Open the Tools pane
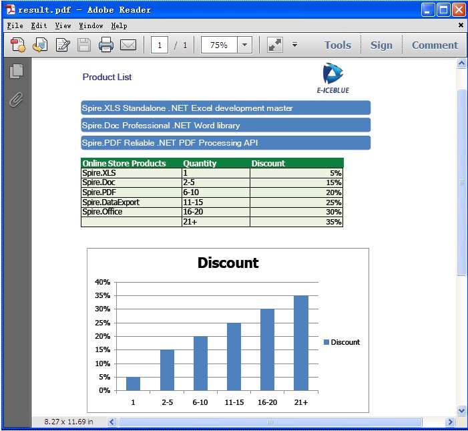 [338, 45]
